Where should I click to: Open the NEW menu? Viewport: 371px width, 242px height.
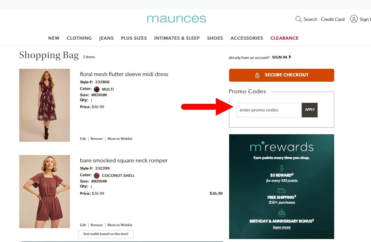pyautogui.click(x=54, y=38)
